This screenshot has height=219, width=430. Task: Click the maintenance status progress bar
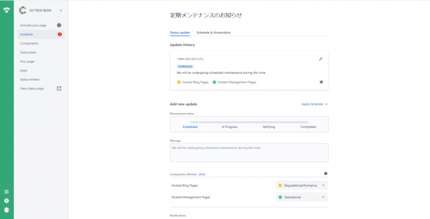click(249, 122)
